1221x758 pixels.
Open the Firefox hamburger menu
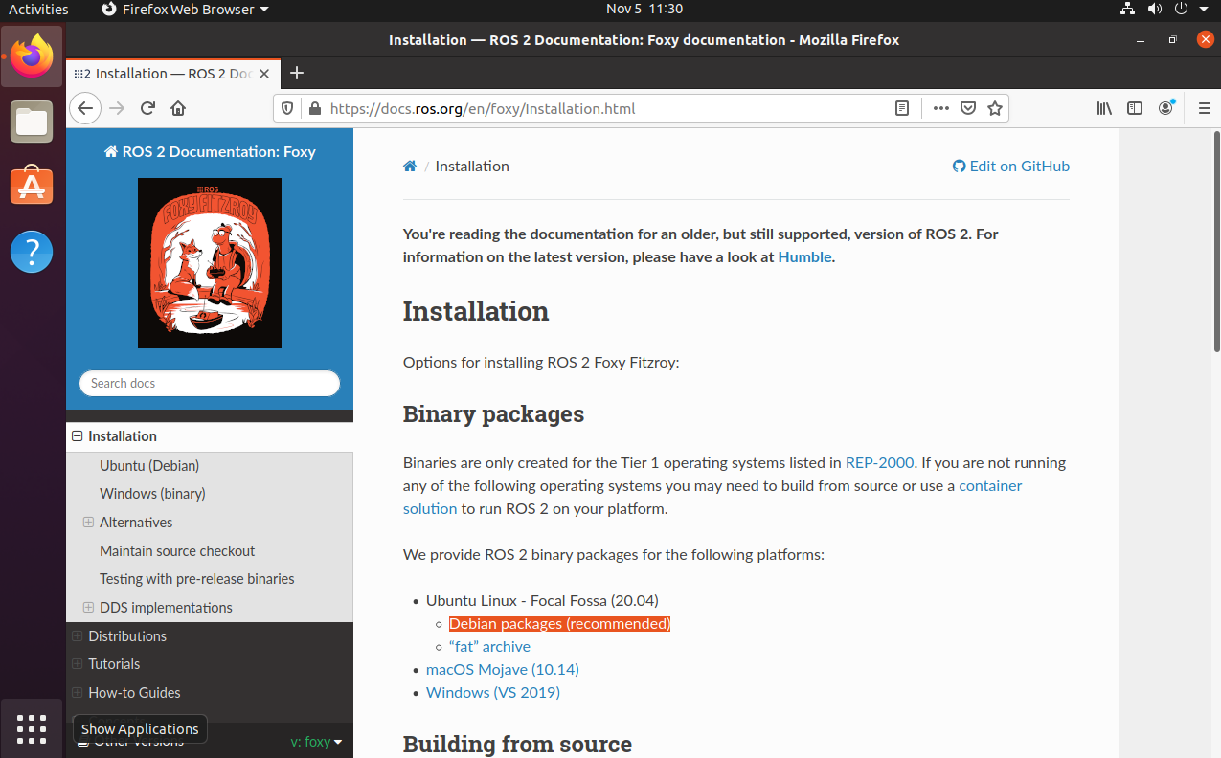[1205, 108]
